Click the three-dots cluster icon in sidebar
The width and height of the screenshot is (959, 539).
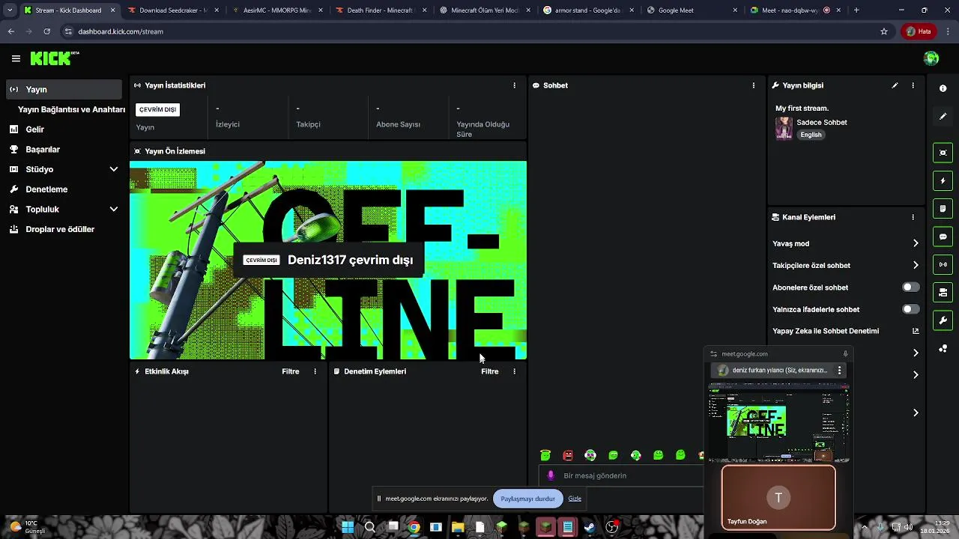(x=943, y=349)
